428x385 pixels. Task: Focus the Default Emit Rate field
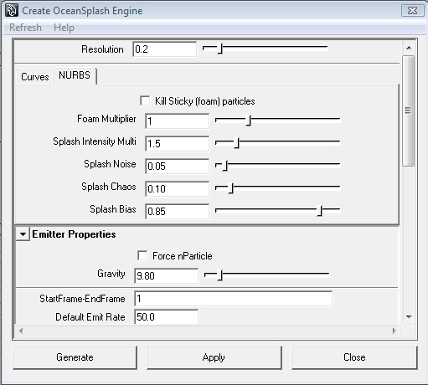click(x=167, y=316)
